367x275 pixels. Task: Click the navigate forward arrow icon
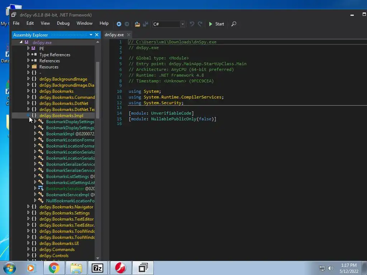127,24
